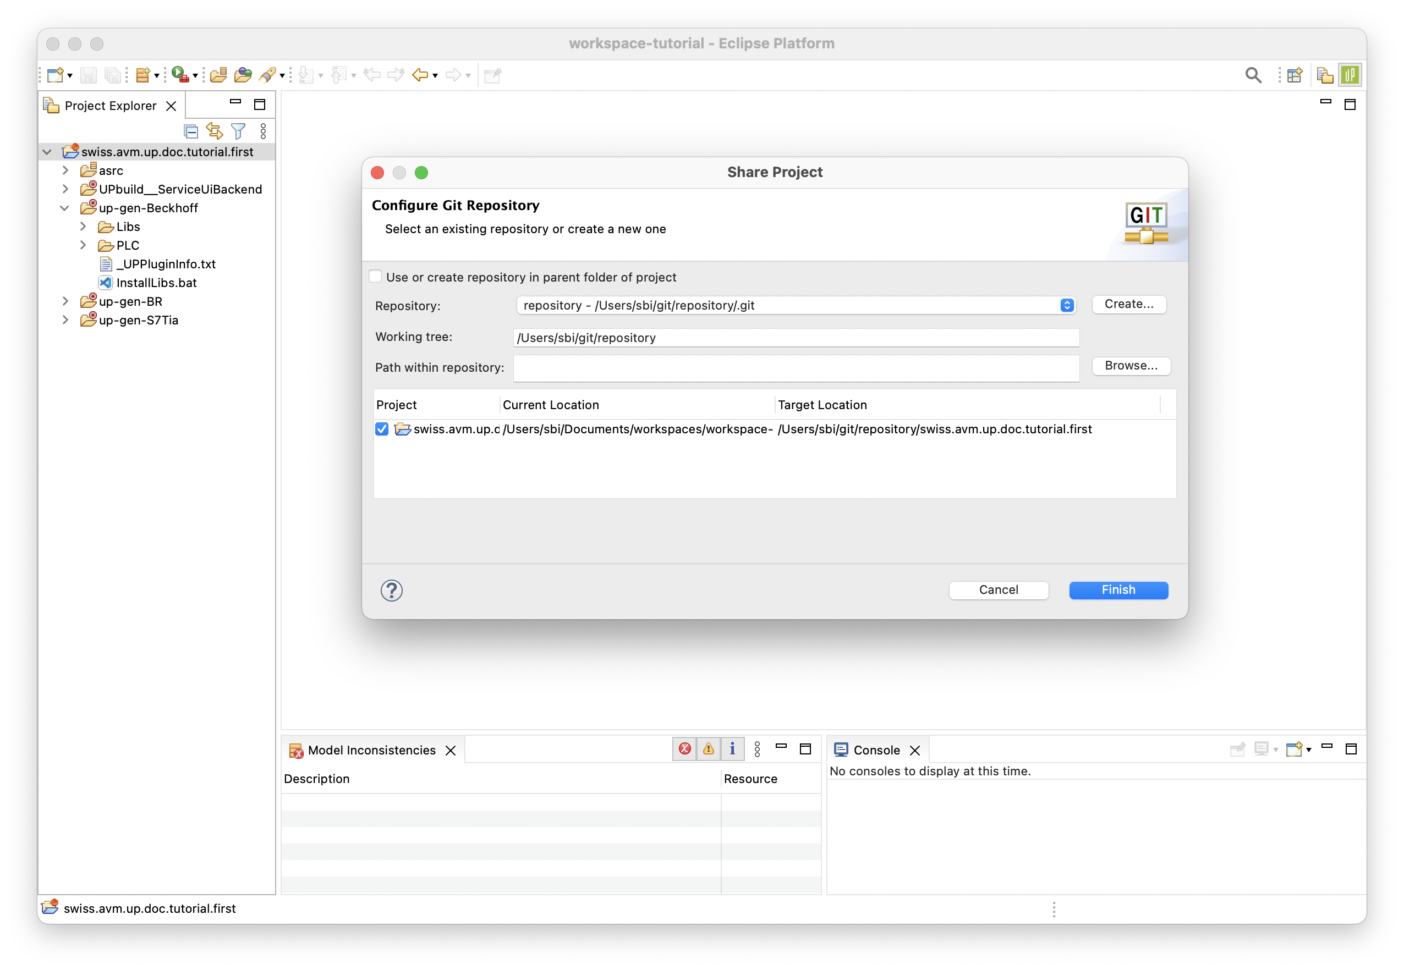Click Collapse All icon in Project Explorer
Image resolution: width=1404 pixels, height=970 pixels.
coord(191,131)
